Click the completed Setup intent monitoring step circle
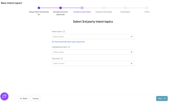 pyautogui.click(x=39, y=8)
